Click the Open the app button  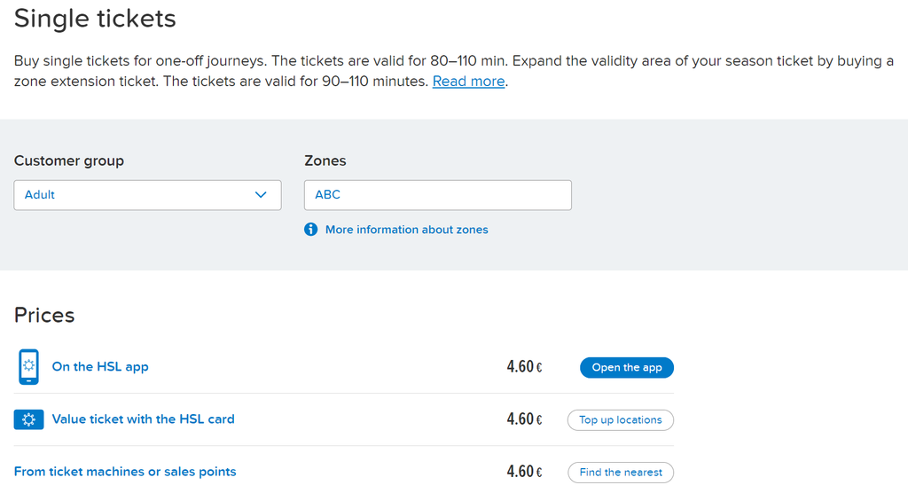(627, 367)
